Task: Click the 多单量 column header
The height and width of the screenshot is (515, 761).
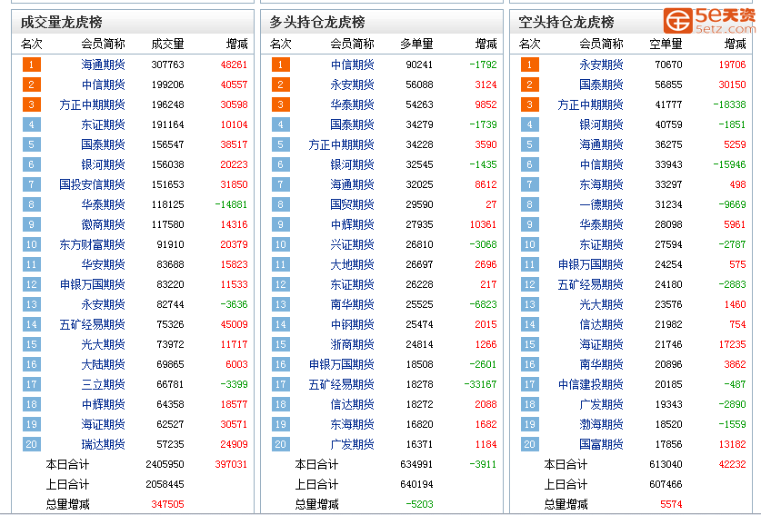Action: pyautogui.click(x=416, y=45)
